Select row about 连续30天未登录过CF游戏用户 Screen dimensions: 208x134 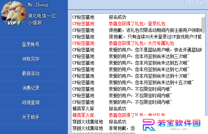pos(136,37)
